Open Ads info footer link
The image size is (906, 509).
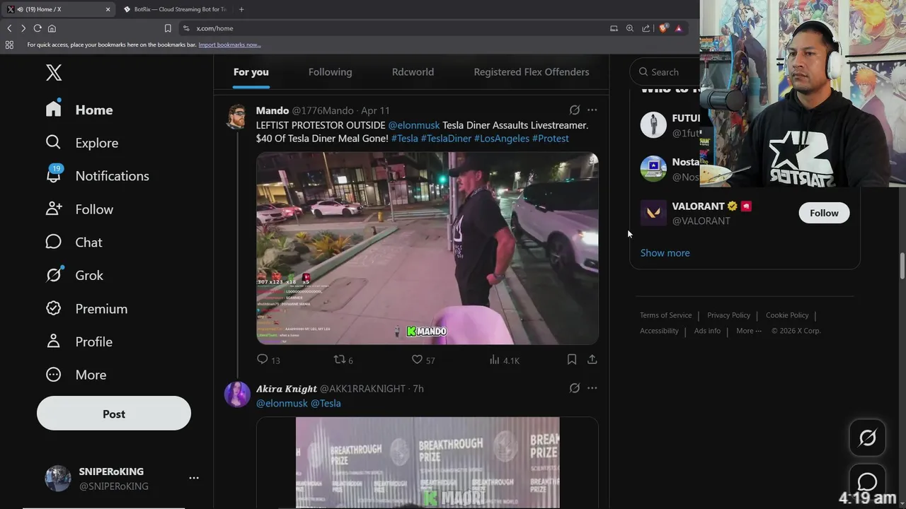[707, 331]
